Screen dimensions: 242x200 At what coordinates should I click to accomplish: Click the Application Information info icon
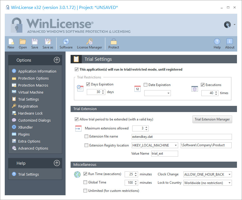[14, 71]
